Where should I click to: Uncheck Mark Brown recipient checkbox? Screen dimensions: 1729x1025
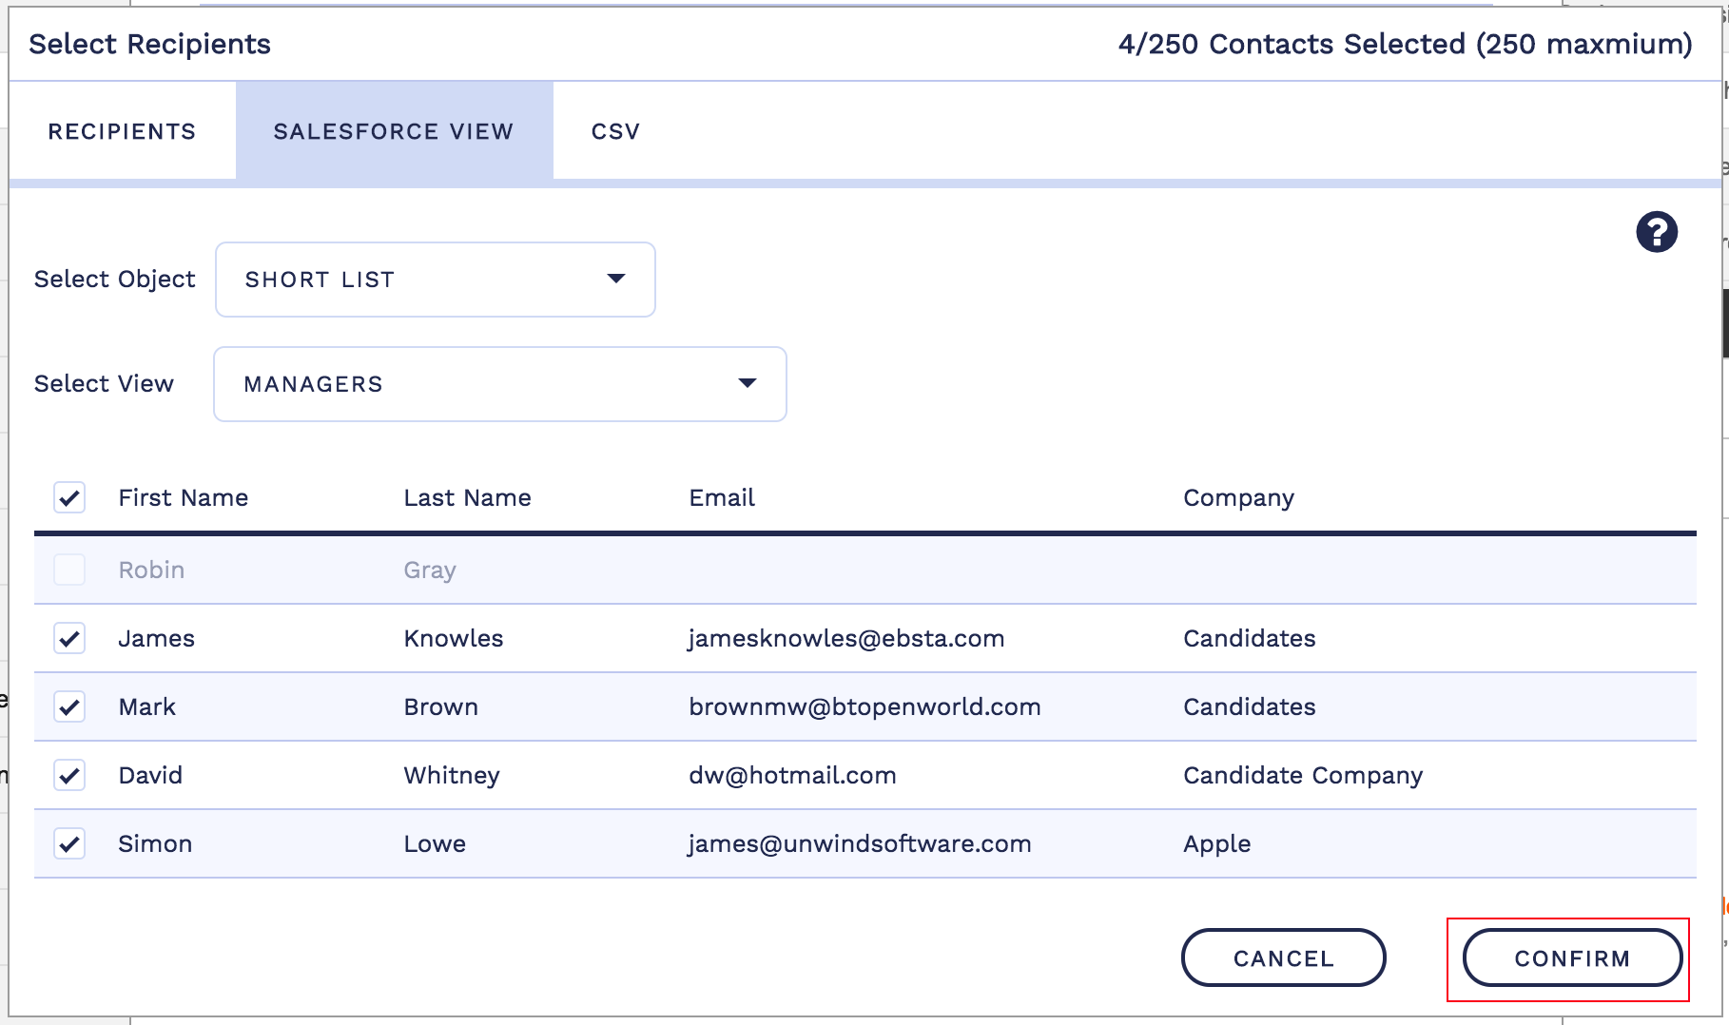click(x=69, y=706)
